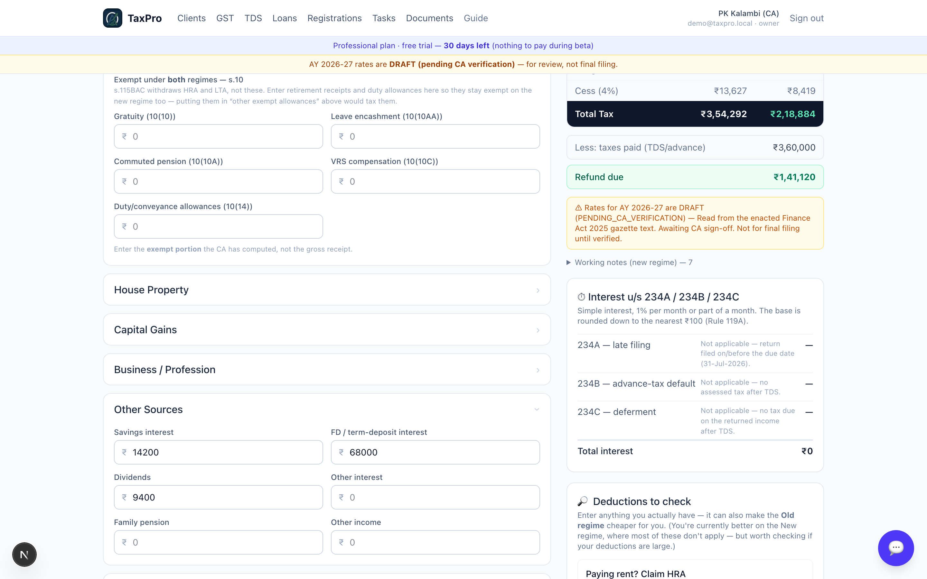Click the Cess (4%) row label
The image size is (927, 579).
[x=596, y=91]
